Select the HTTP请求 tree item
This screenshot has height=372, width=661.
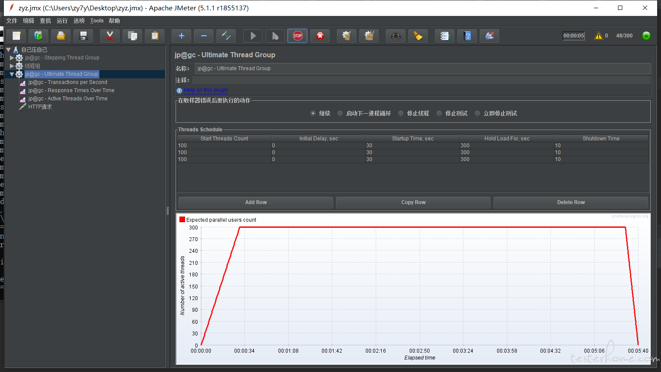[40, 107]
